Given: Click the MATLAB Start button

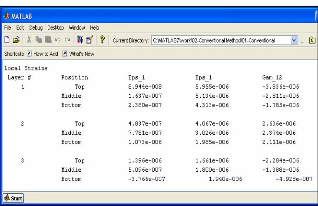Looking at the screenshot, I should 13,198.
